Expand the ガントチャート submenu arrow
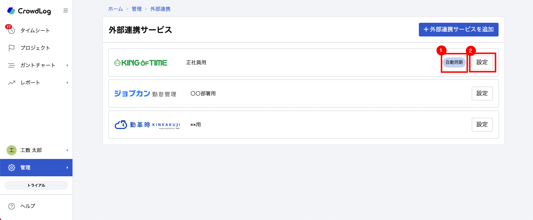Image resolution: width=533 pixels, height=220 pixels. click(x=67, y=65)
